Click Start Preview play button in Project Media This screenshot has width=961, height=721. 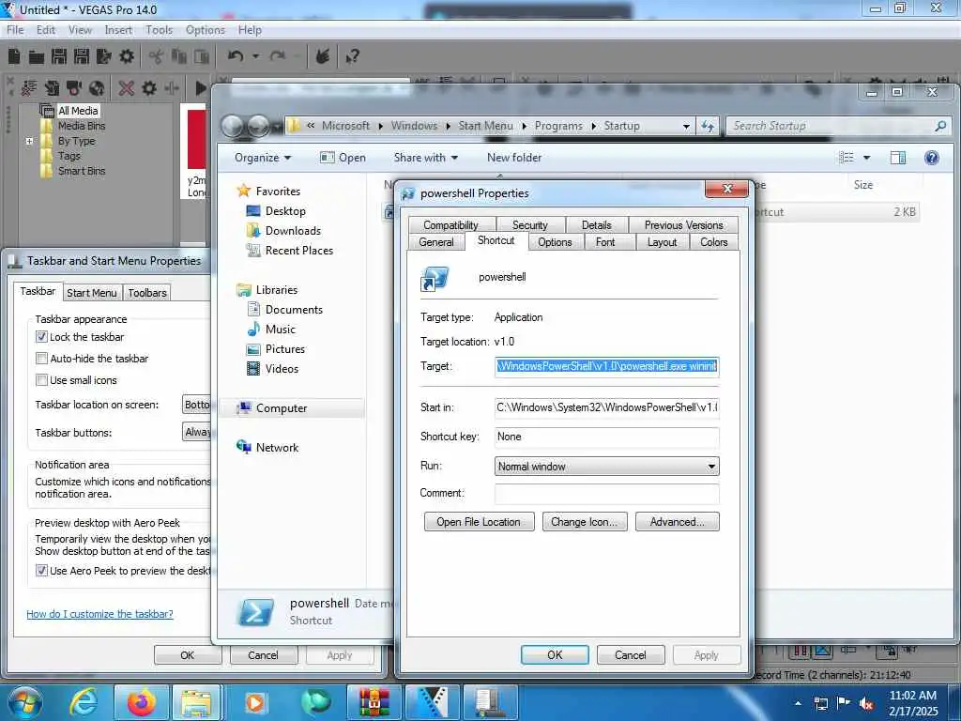point(201,88)
